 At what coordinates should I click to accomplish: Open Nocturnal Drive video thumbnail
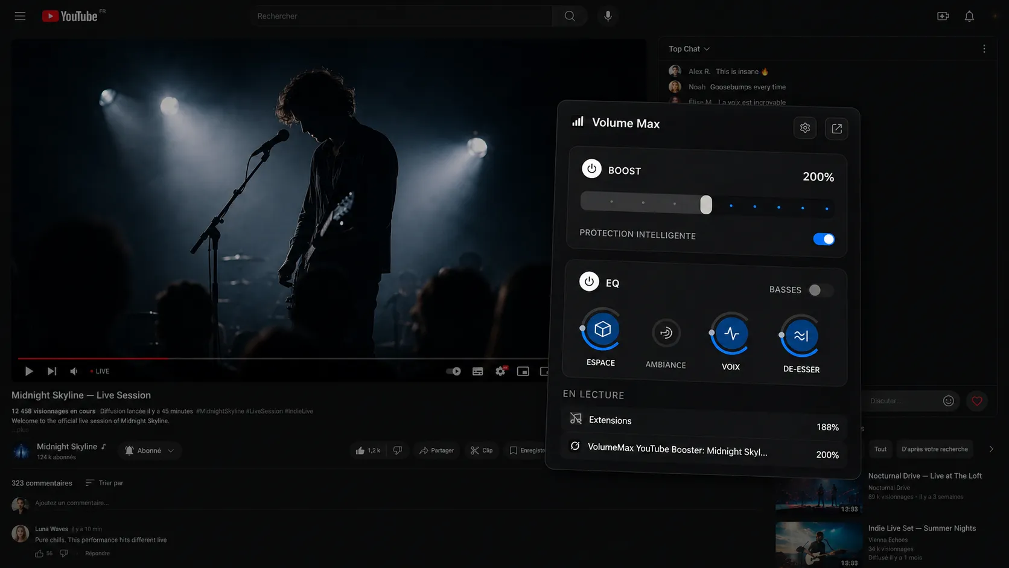coord(818,495)
